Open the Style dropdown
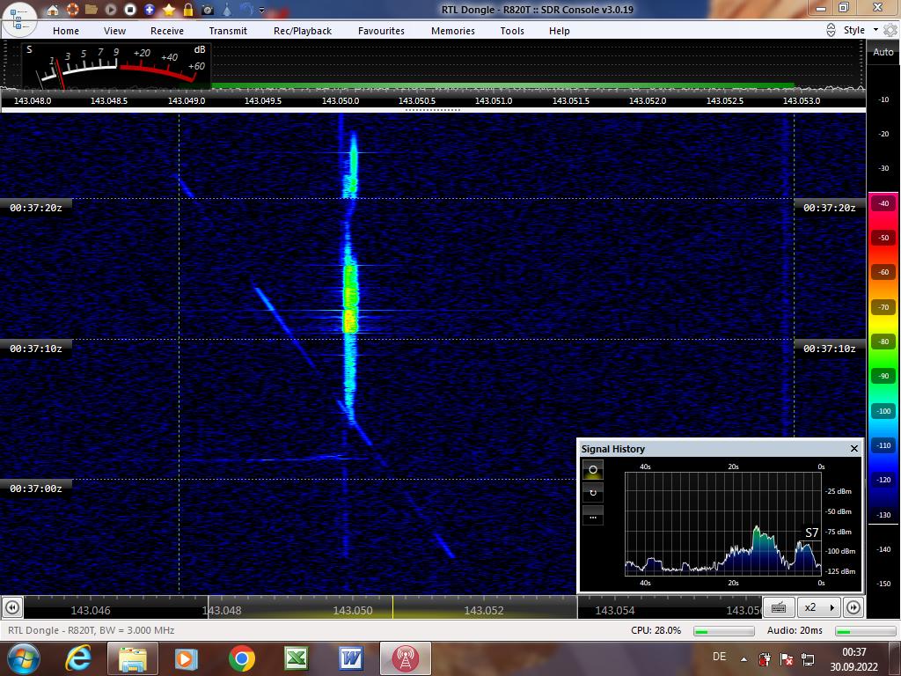901x676 pixels. (861, 30)
